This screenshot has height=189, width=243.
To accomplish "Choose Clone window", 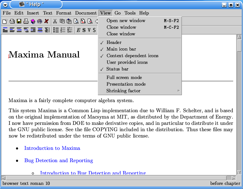I will 140,27.
